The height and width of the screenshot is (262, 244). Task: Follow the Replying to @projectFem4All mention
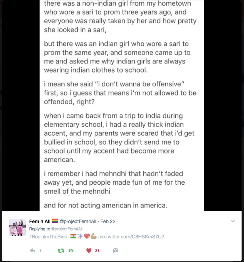67,229
